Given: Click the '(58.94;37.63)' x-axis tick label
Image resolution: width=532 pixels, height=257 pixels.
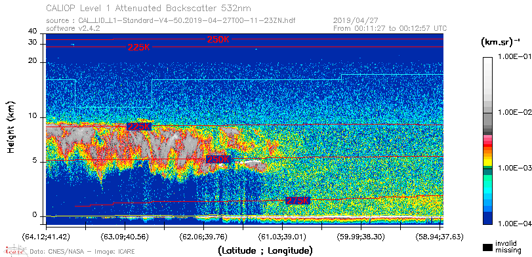Looking at the screenshot, I should click(440, 237).
